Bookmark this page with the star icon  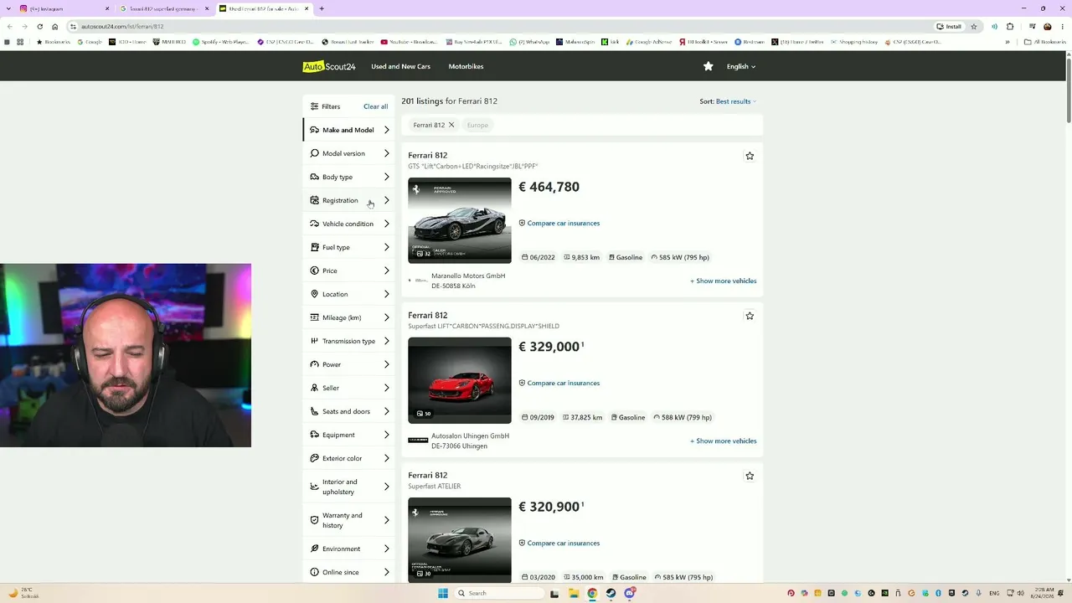tap(974, 26)
